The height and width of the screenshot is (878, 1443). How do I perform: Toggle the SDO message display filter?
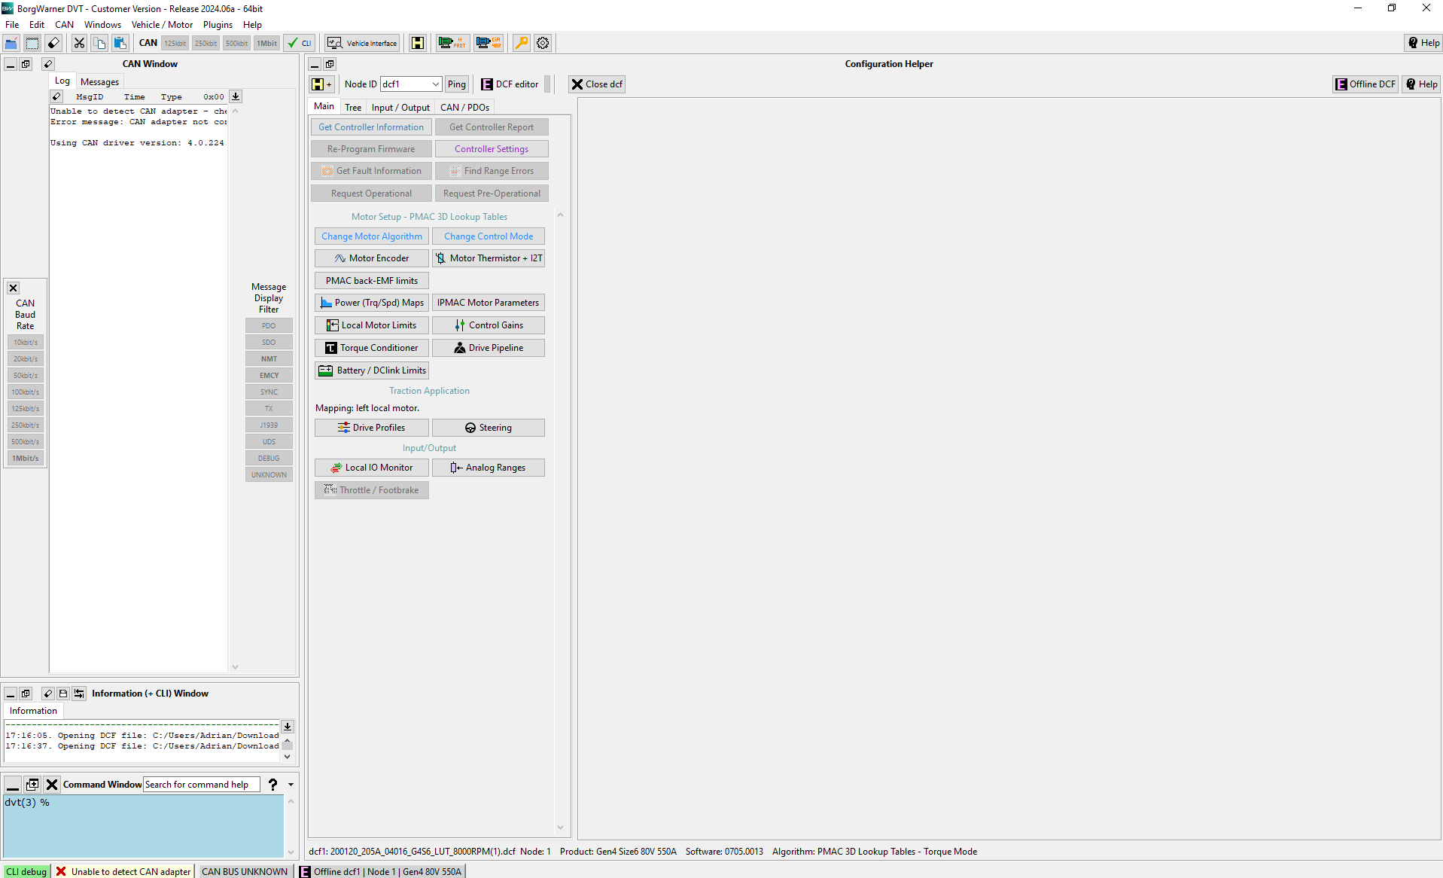point(269,343)
